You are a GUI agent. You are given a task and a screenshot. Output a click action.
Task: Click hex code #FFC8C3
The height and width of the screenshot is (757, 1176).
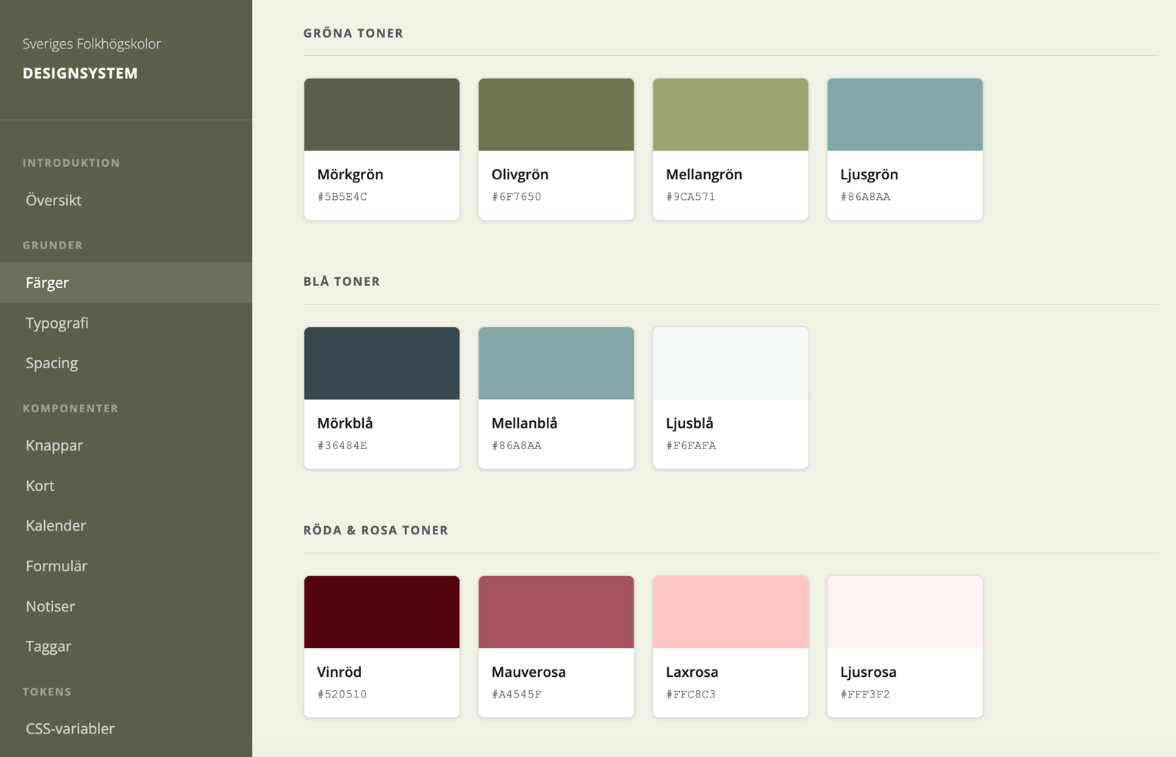(x=691, y=695)
